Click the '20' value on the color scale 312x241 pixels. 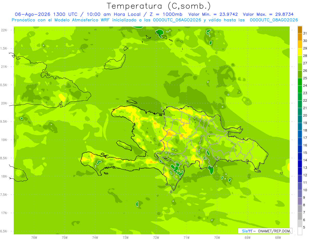[305, 115]
